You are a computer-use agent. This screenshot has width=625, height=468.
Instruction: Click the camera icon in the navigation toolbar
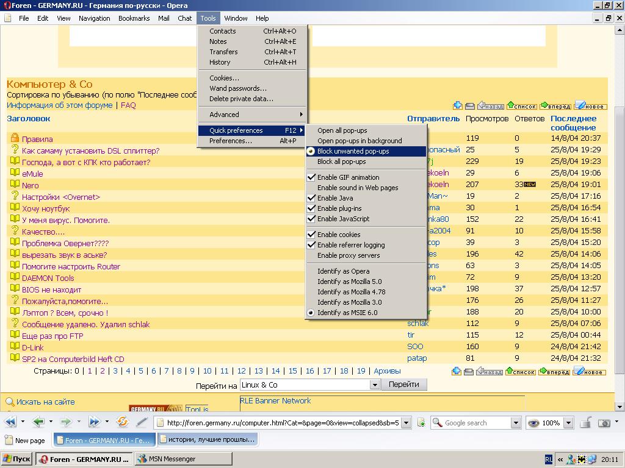coord(604,423)
